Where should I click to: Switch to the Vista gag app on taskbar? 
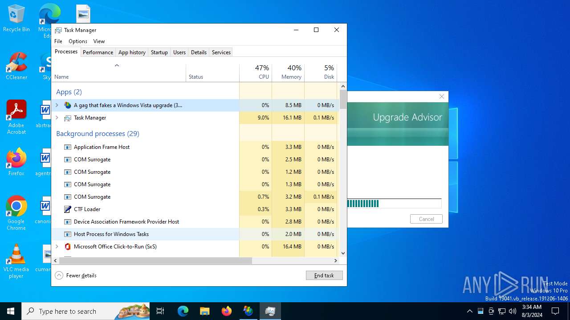[x=248, y=311]
